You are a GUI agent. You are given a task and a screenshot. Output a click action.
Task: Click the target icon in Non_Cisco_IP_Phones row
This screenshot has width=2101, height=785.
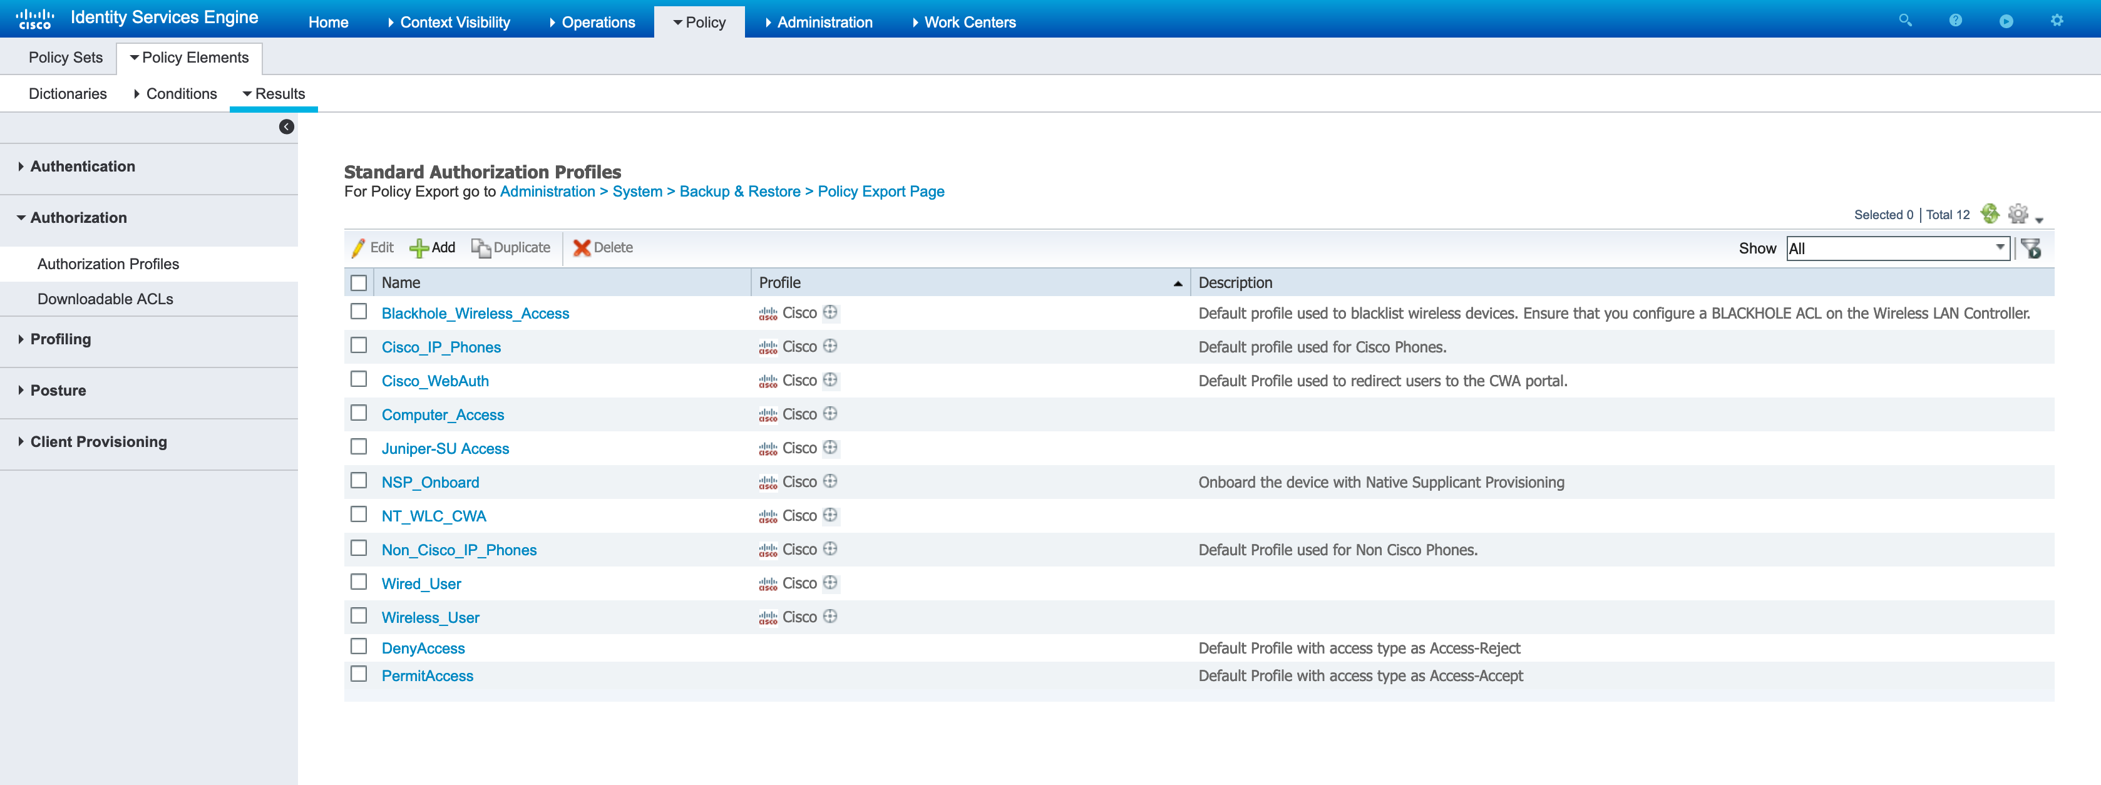(830, 548)
